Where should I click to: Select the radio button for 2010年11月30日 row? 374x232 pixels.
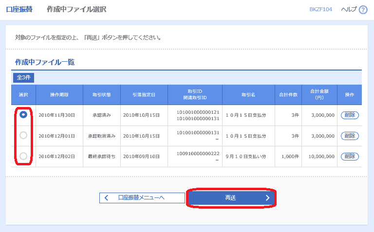point(23,115)
